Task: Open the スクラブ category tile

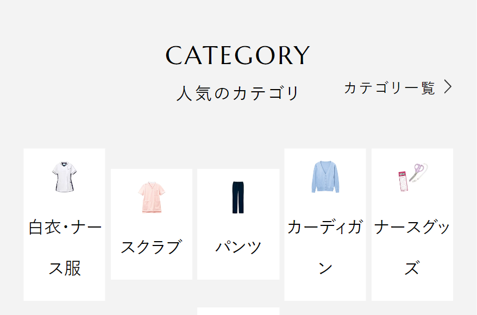Action: [151, 225]
